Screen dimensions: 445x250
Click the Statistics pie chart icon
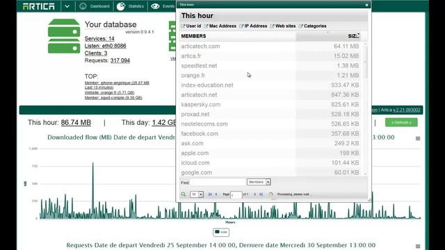point(121,6)
